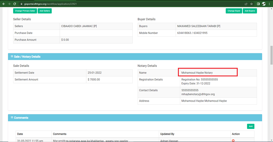Click Change Buyer button
The width and height of the screenshot is (273, 142).
coord(234,11)
